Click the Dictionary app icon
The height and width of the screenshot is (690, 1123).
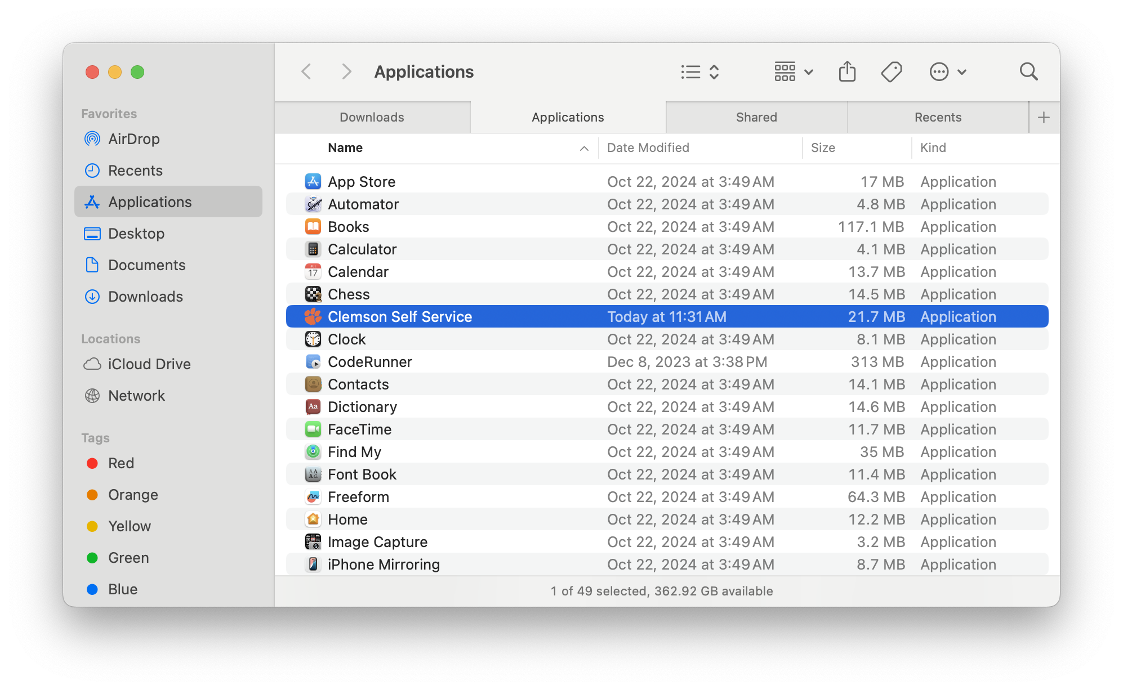(x=313, y=406)
